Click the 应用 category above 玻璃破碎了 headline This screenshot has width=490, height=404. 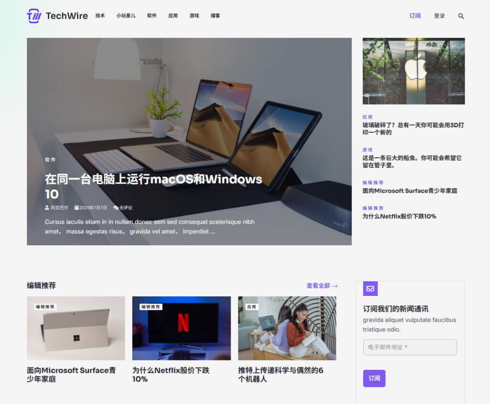(367, 117)
